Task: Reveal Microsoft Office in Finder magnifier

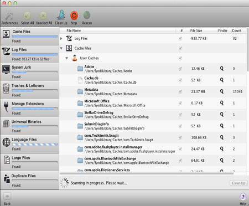Action: (x=222, y=103)
